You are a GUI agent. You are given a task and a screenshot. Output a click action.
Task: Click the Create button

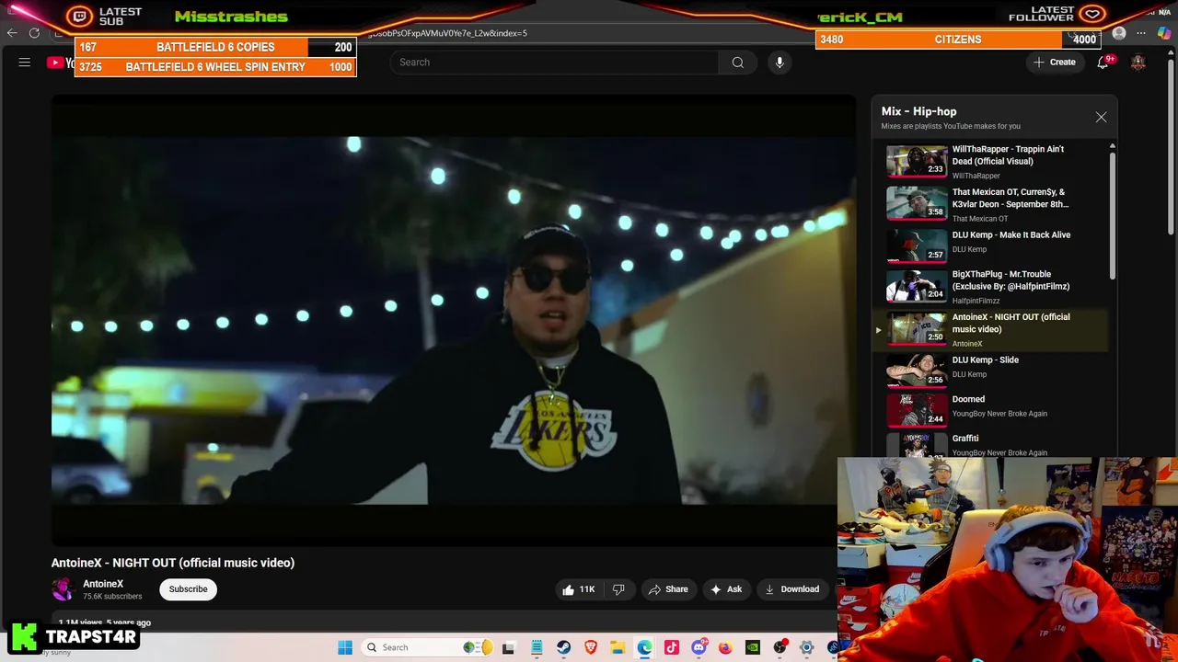coord(1055,63)
